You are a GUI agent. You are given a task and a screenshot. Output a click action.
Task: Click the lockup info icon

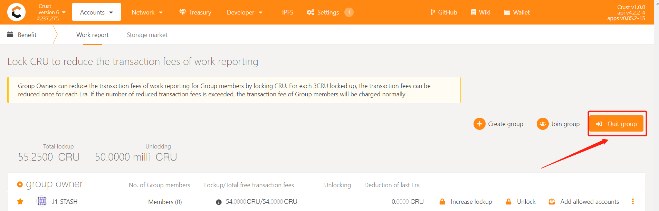tap(219, 202)
